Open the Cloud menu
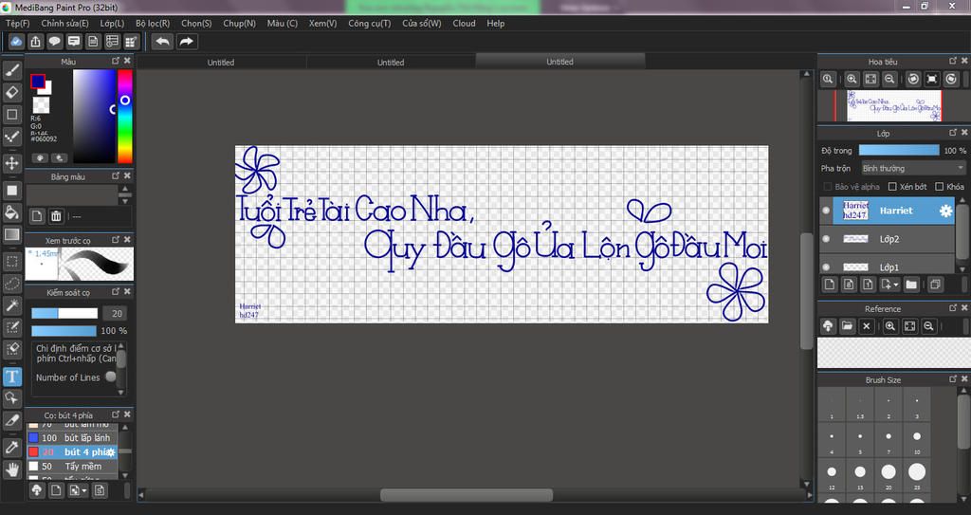The image size is (971, 515). [464, 23]
